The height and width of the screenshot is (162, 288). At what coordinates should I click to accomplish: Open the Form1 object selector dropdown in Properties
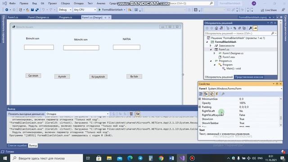tap(281, 89)
